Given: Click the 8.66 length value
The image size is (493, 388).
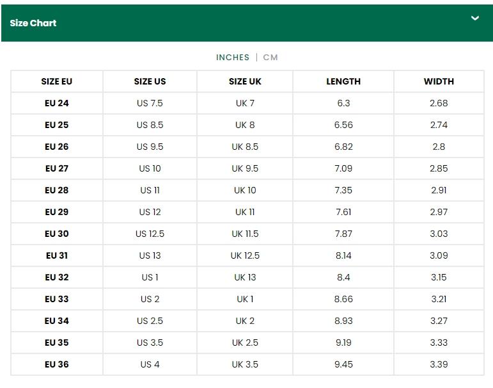Looking at the screenshot, I should point(343,299).
